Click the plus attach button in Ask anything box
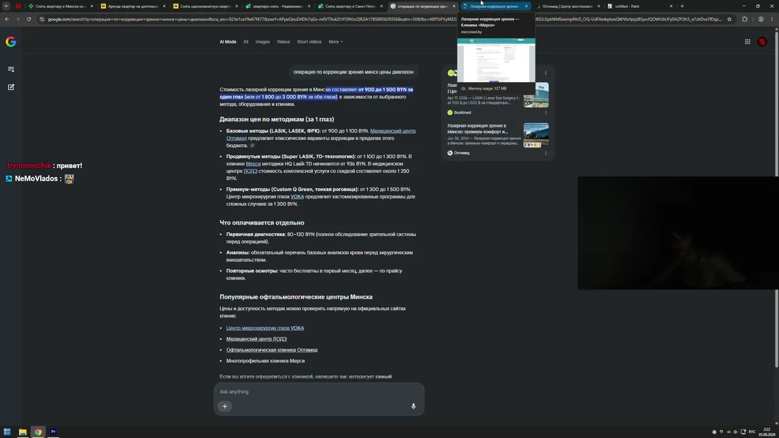The height and width of the screenshot is (438, 779). click(x=225, y=406)
